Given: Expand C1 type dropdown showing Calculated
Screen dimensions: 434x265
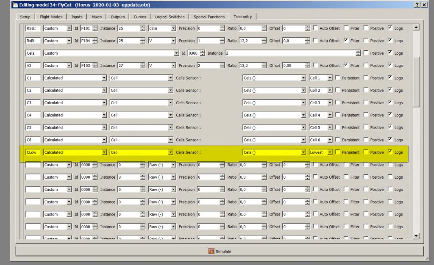Looking at the screenshot, I should pos(75,78).
